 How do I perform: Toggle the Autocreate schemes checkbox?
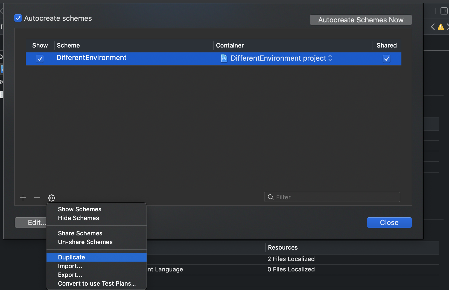18,18
